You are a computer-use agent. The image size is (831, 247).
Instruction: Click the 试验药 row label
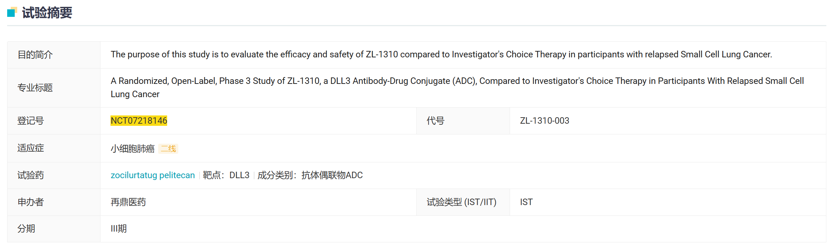(30, 175)
